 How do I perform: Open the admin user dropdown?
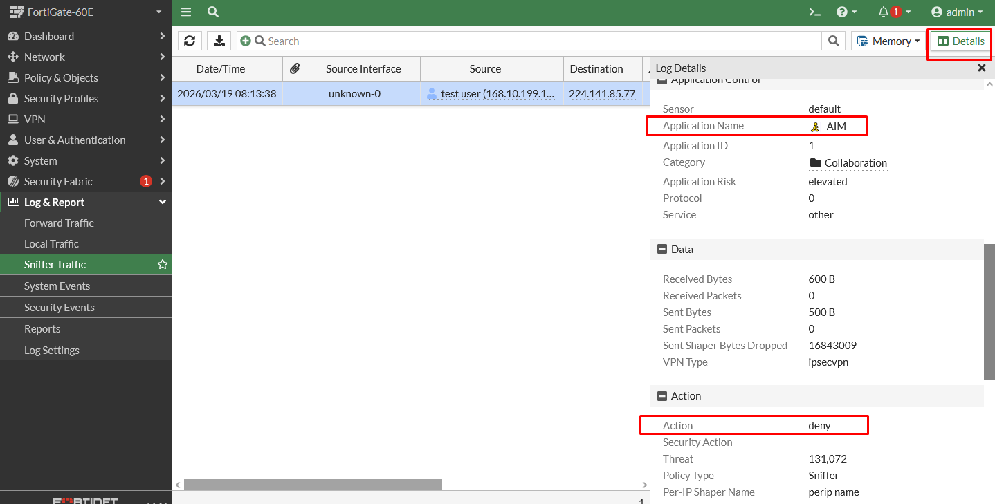[957, 12]
